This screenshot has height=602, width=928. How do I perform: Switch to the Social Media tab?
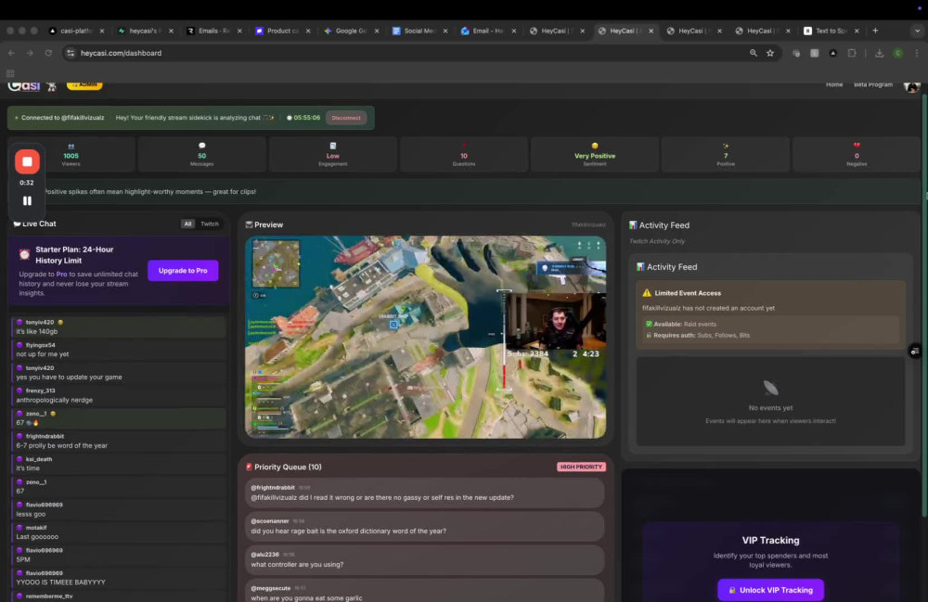[x=419, y=31]
